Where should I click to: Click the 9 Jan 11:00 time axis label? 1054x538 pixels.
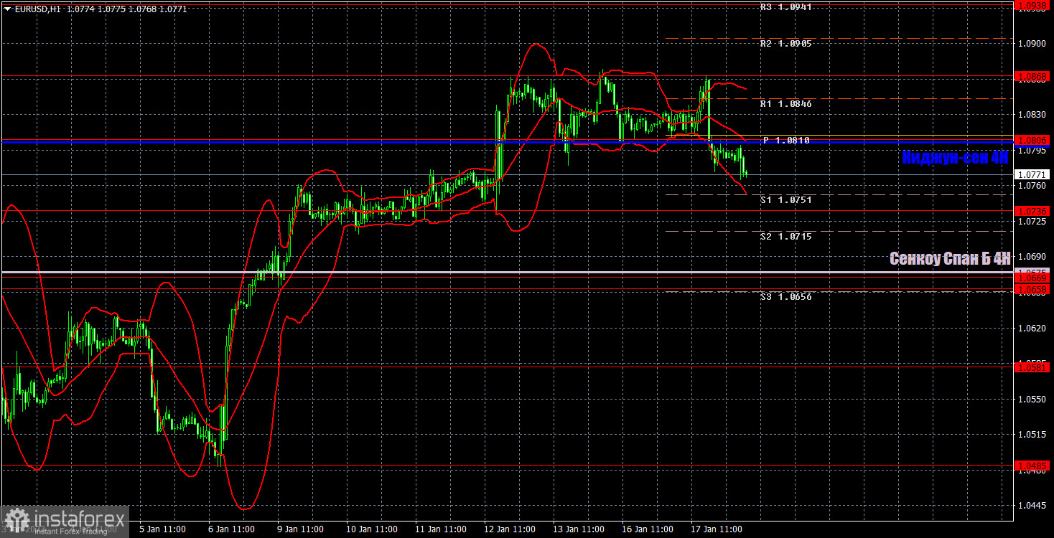click(299, 529)
